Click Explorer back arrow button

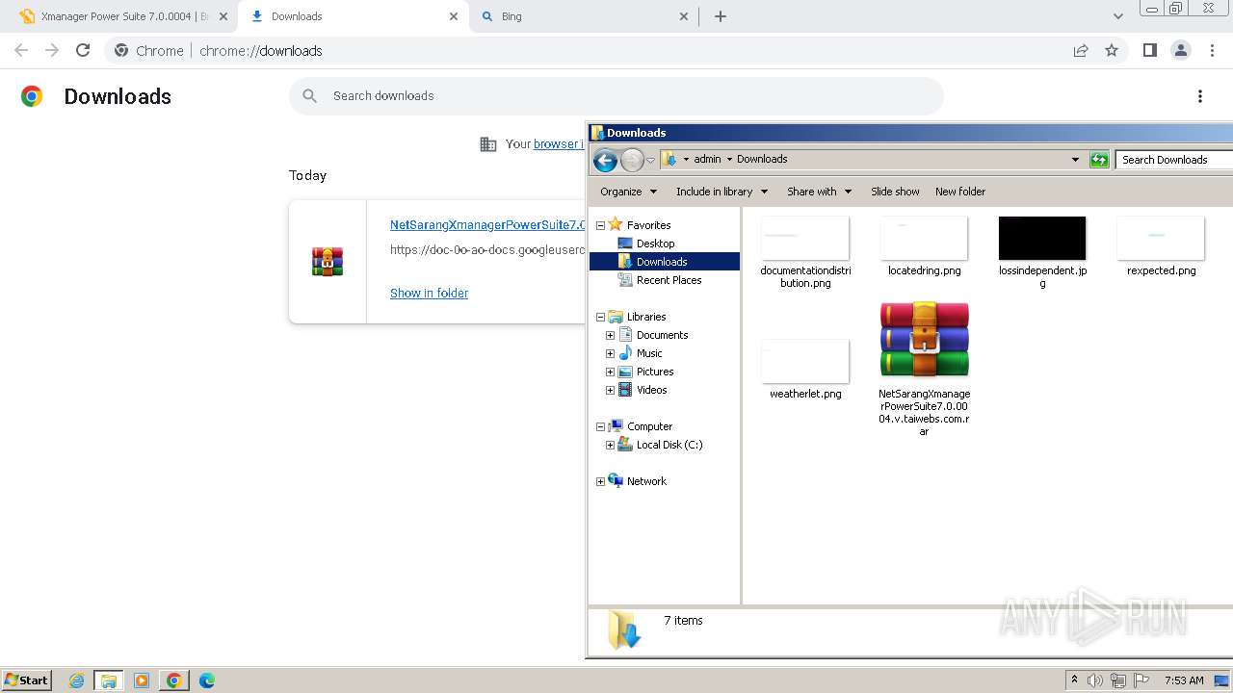[605, 160]
